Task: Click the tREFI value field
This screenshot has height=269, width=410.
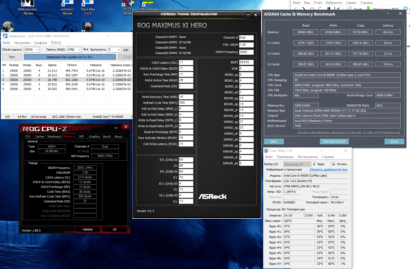Action: click(246, 62)
